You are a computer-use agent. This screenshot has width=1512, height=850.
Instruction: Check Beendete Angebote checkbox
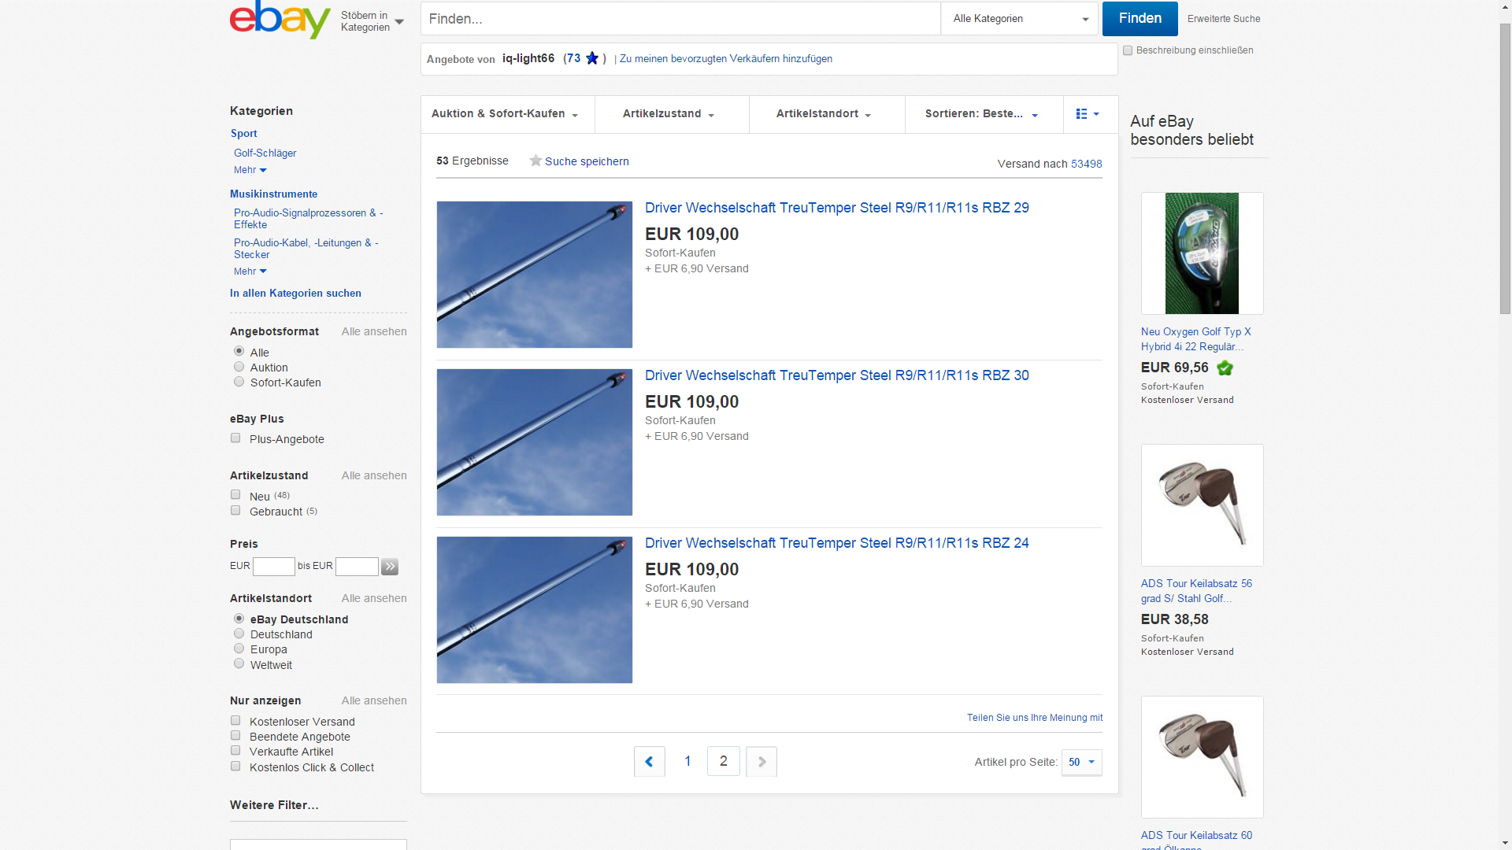pos(235,736)
